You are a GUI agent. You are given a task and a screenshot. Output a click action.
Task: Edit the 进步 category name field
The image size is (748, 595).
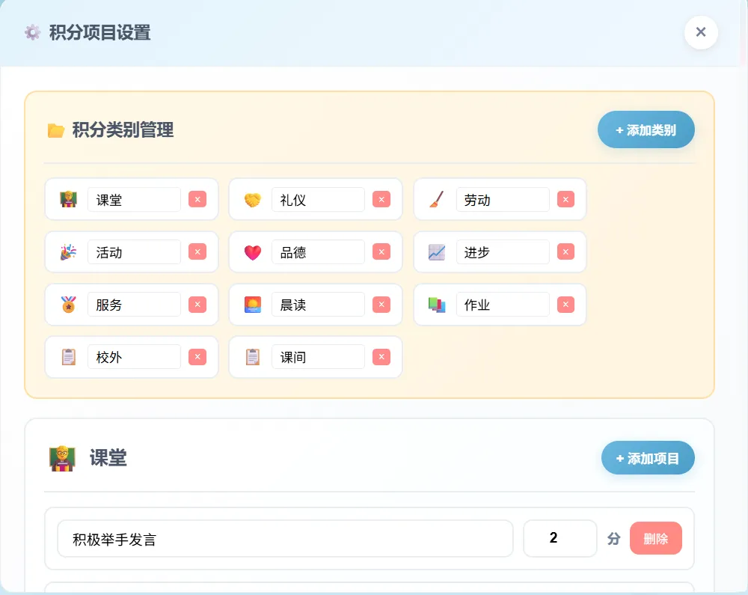point(503,252)
